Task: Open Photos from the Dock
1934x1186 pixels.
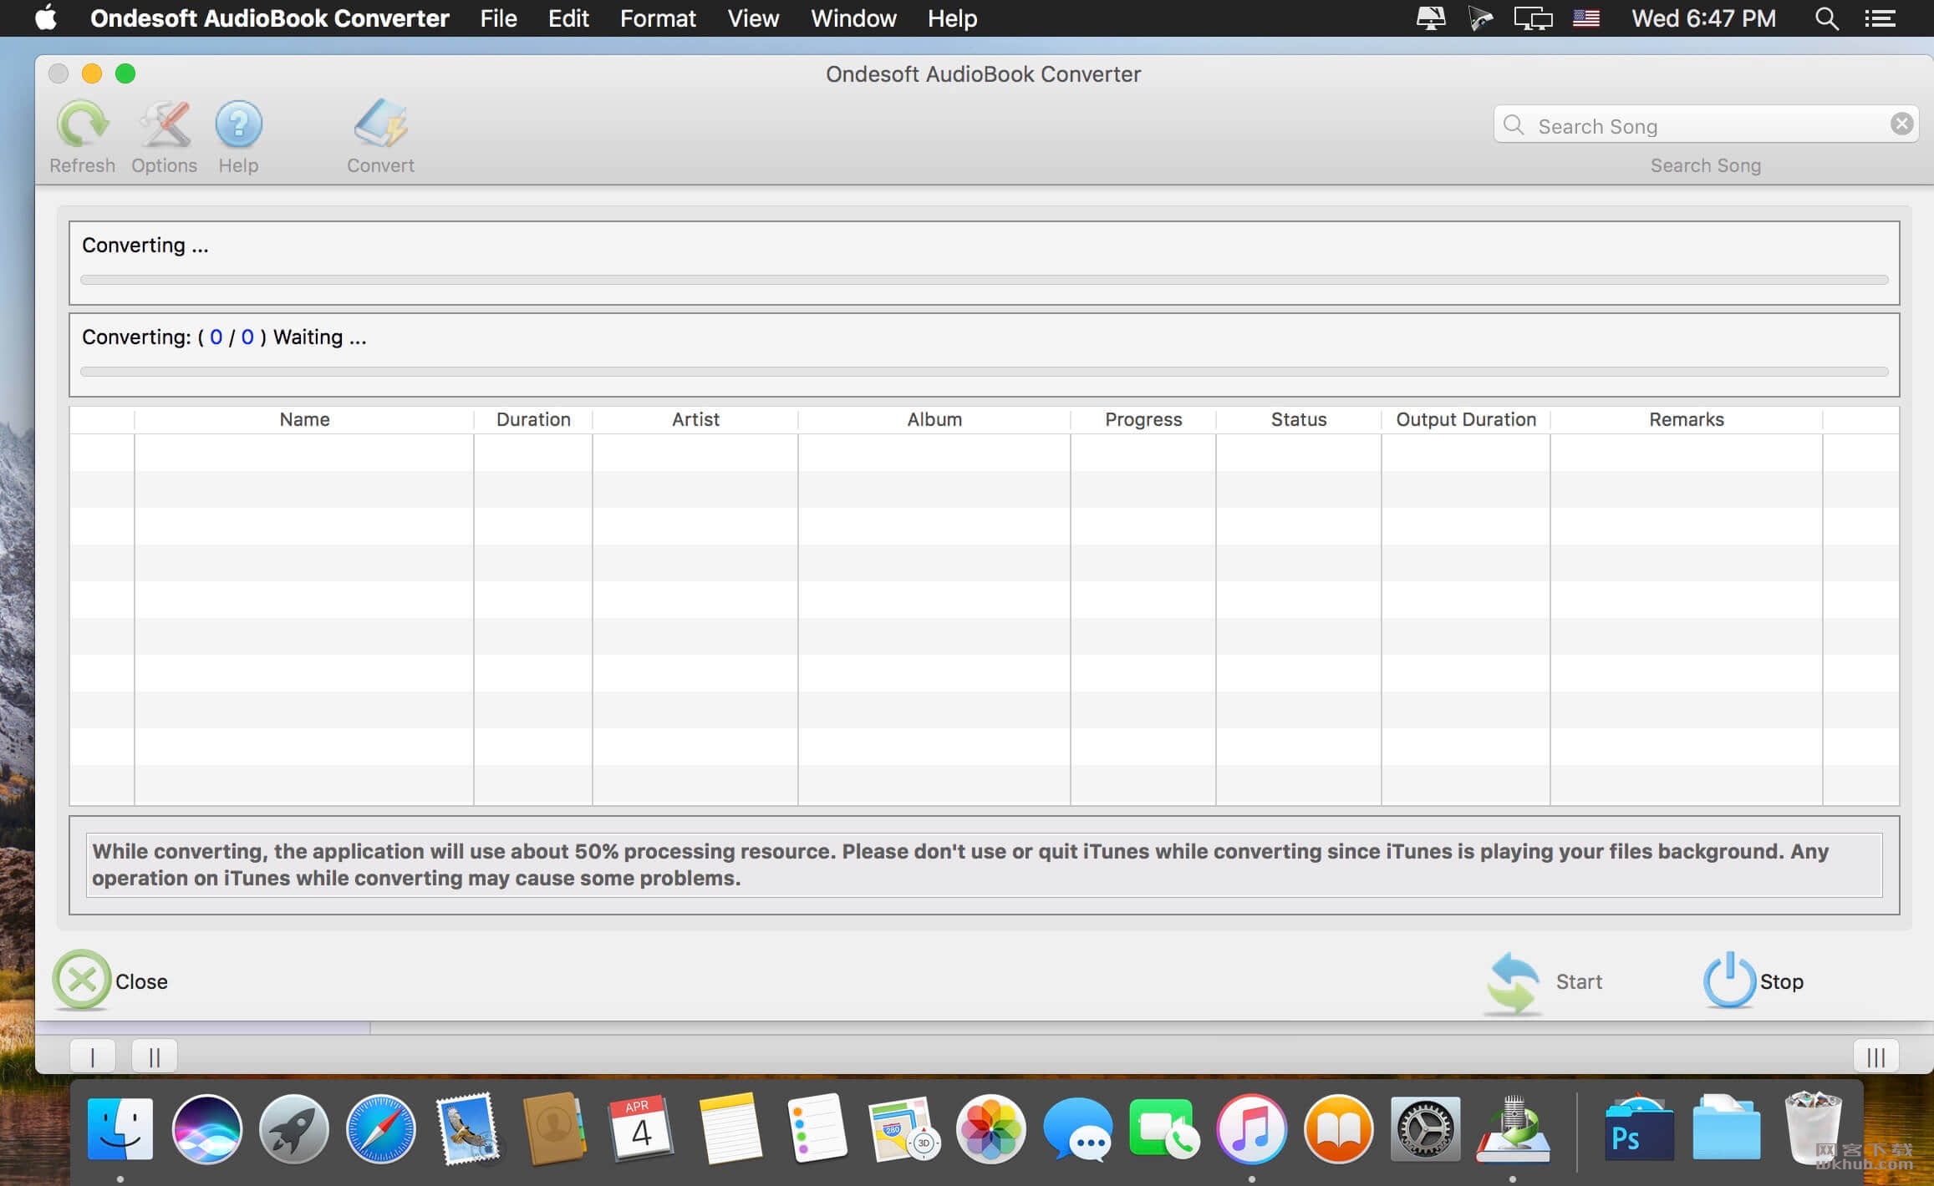Action: [x=991, y=1129]
